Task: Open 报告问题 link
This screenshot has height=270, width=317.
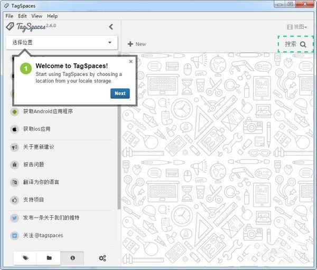Action: (x=34, y=165)
